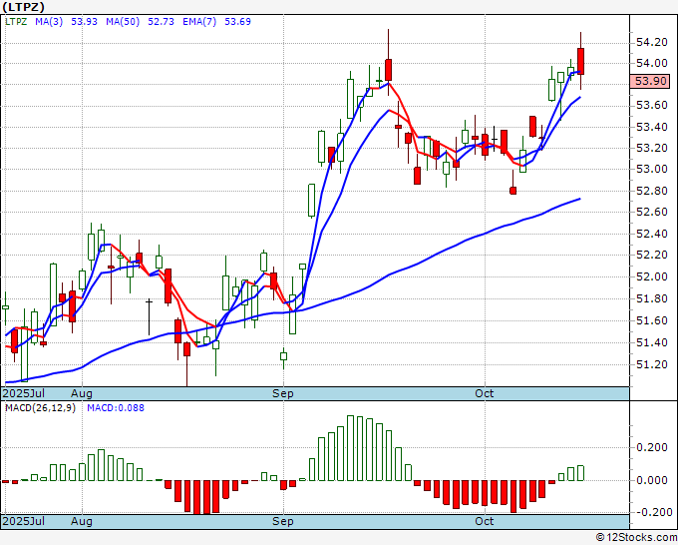This screenshot has width=678, height=545.
Task: Click the 52.80 price axis label
Action: click(652, 191)
